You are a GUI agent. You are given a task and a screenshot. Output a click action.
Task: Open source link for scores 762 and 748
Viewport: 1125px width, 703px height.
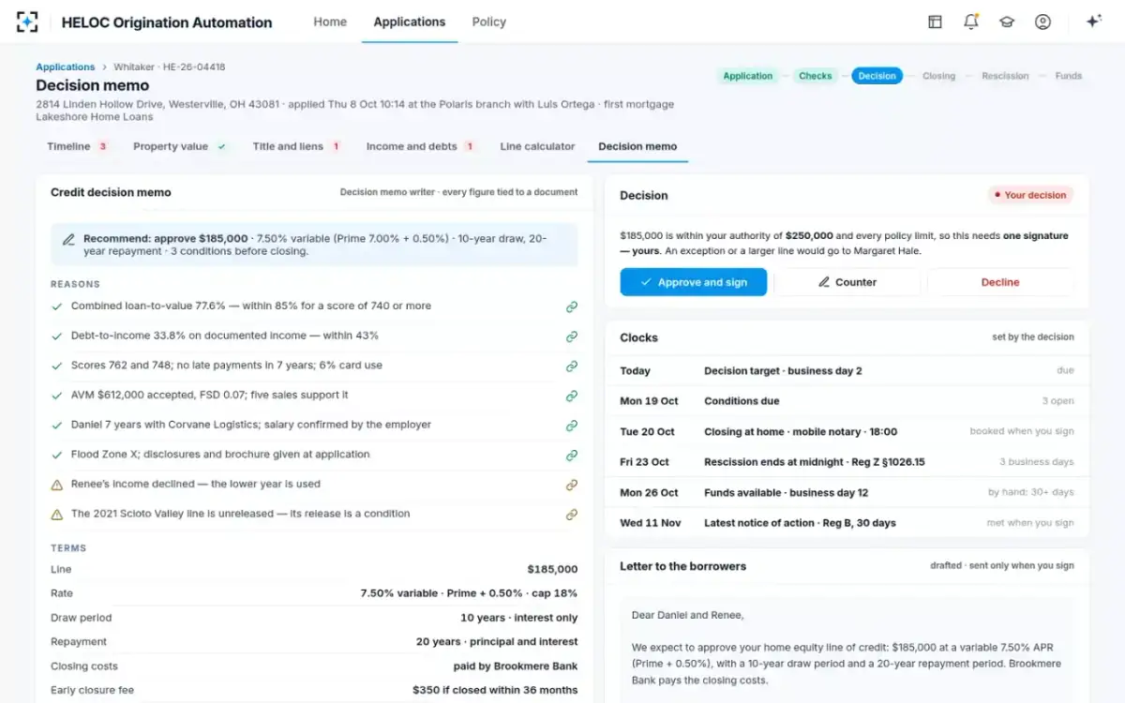point(572,366)
